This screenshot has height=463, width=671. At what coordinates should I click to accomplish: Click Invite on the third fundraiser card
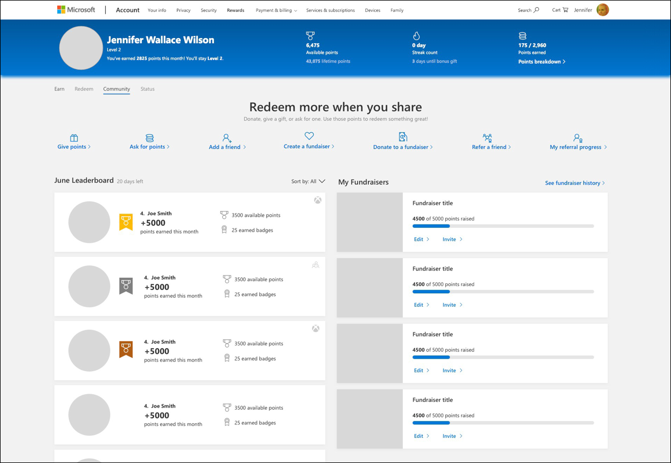pyautogui.click(x=453, y=370)
